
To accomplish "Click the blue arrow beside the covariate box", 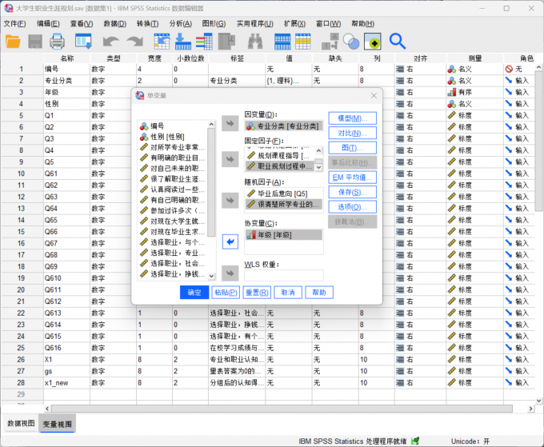I will click(230, 241).
